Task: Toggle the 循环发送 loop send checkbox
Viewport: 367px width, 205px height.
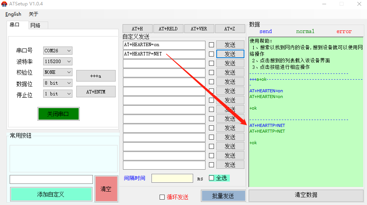Action: pyautogui.click(x=162, y=197)
